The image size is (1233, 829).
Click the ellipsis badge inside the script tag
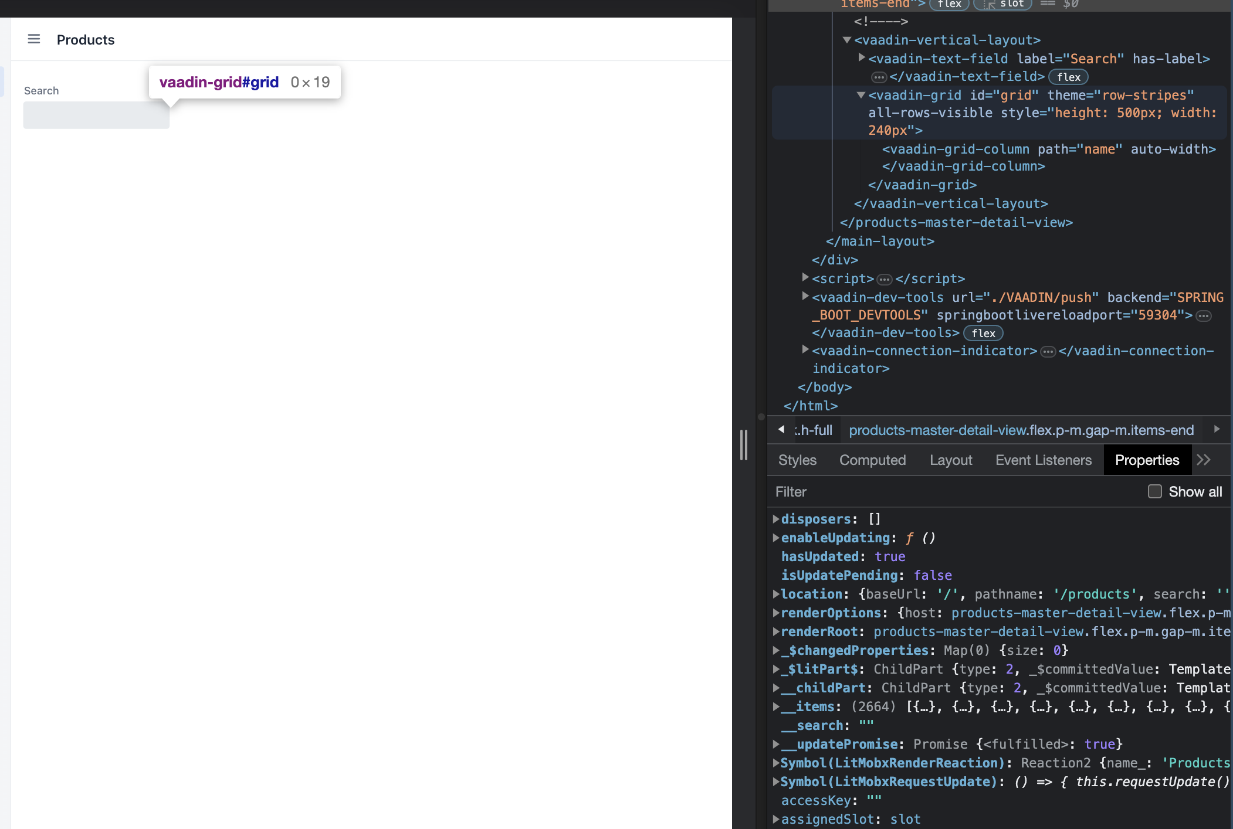[x=885, y=280]
